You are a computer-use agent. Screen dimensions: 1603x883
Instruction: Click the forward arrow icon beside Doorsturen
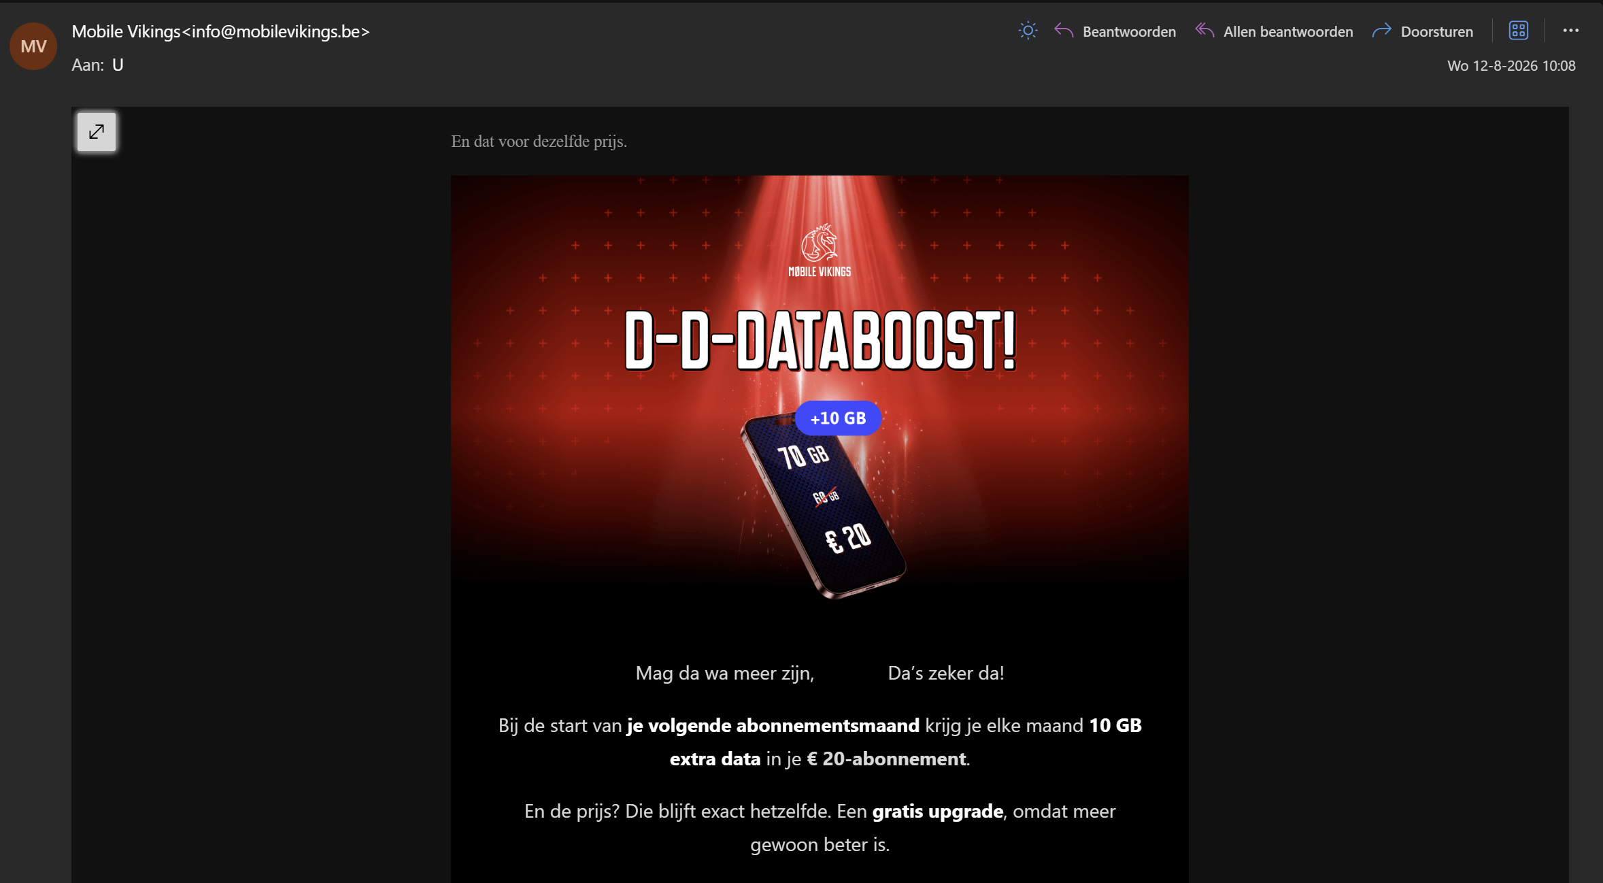click(x=1381, y=31)
